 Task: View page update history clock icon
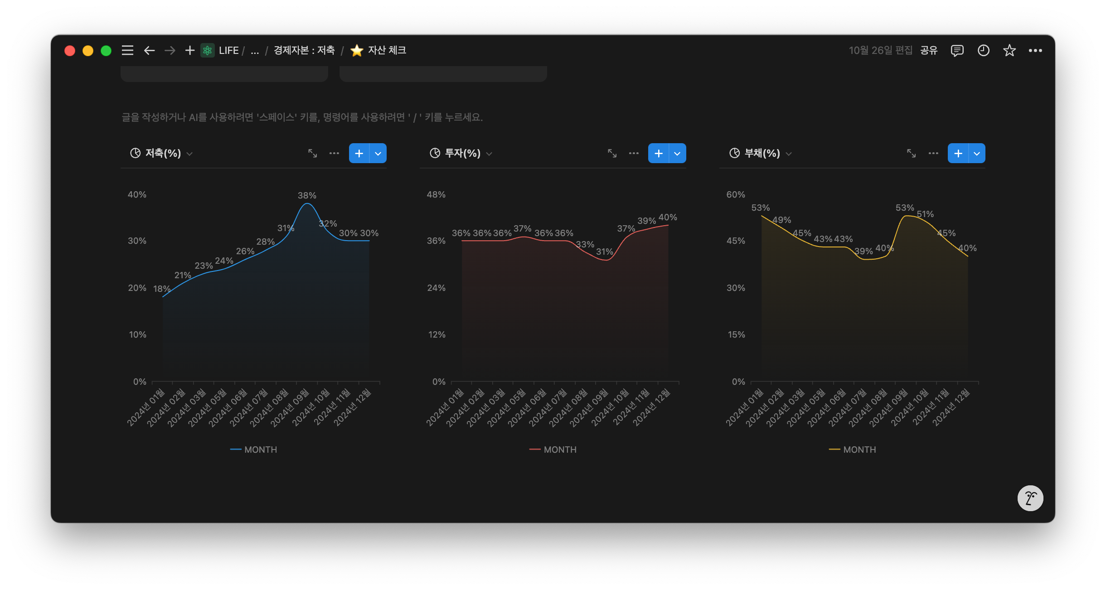(x=983, y=50)
